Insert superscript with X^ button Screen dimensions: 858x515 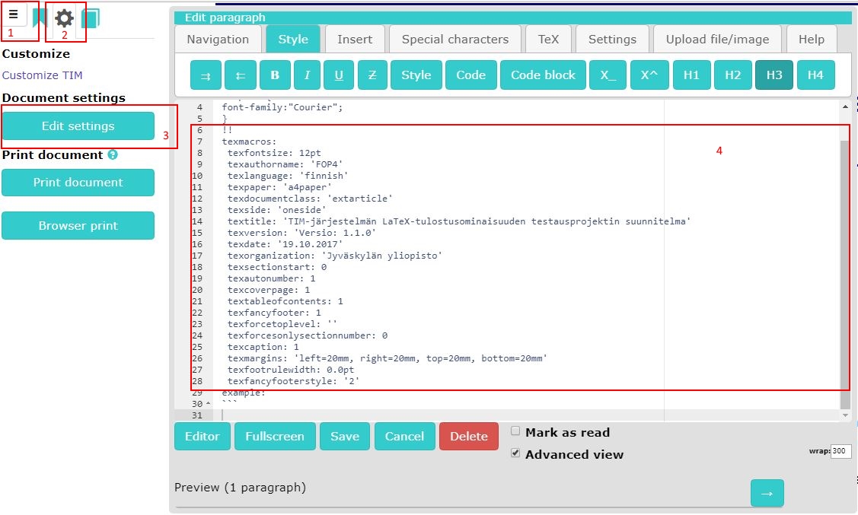tap(649, 75)
